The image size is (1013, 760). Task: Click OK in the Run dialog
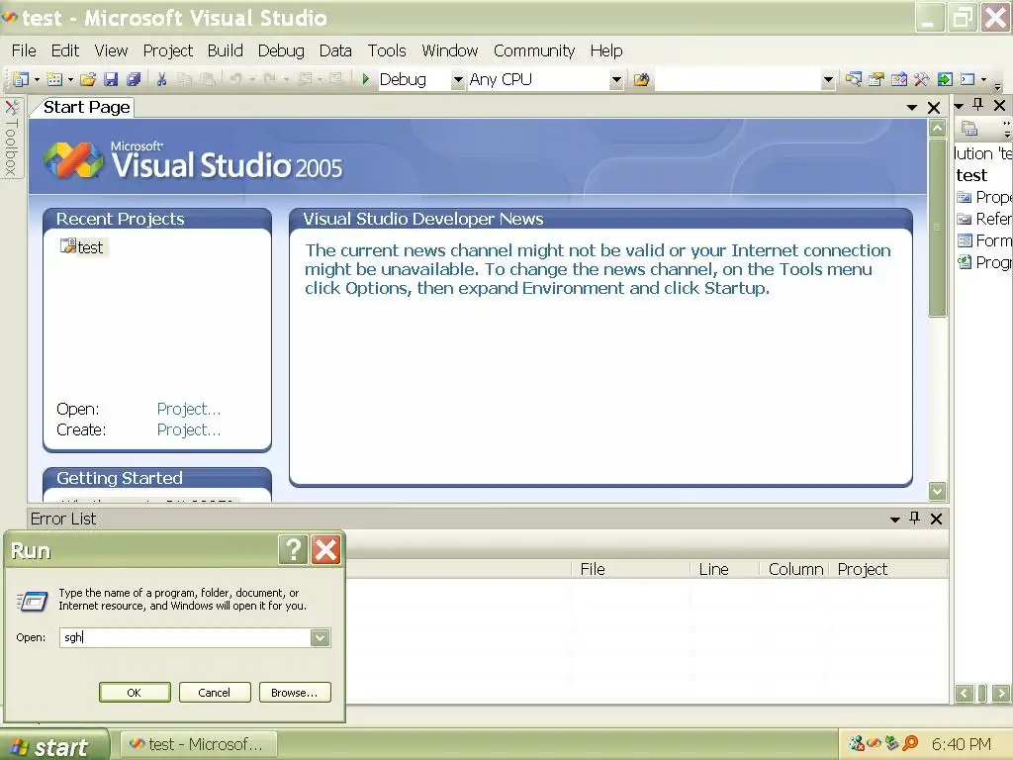pyautogui.click(x=135, y=692)
